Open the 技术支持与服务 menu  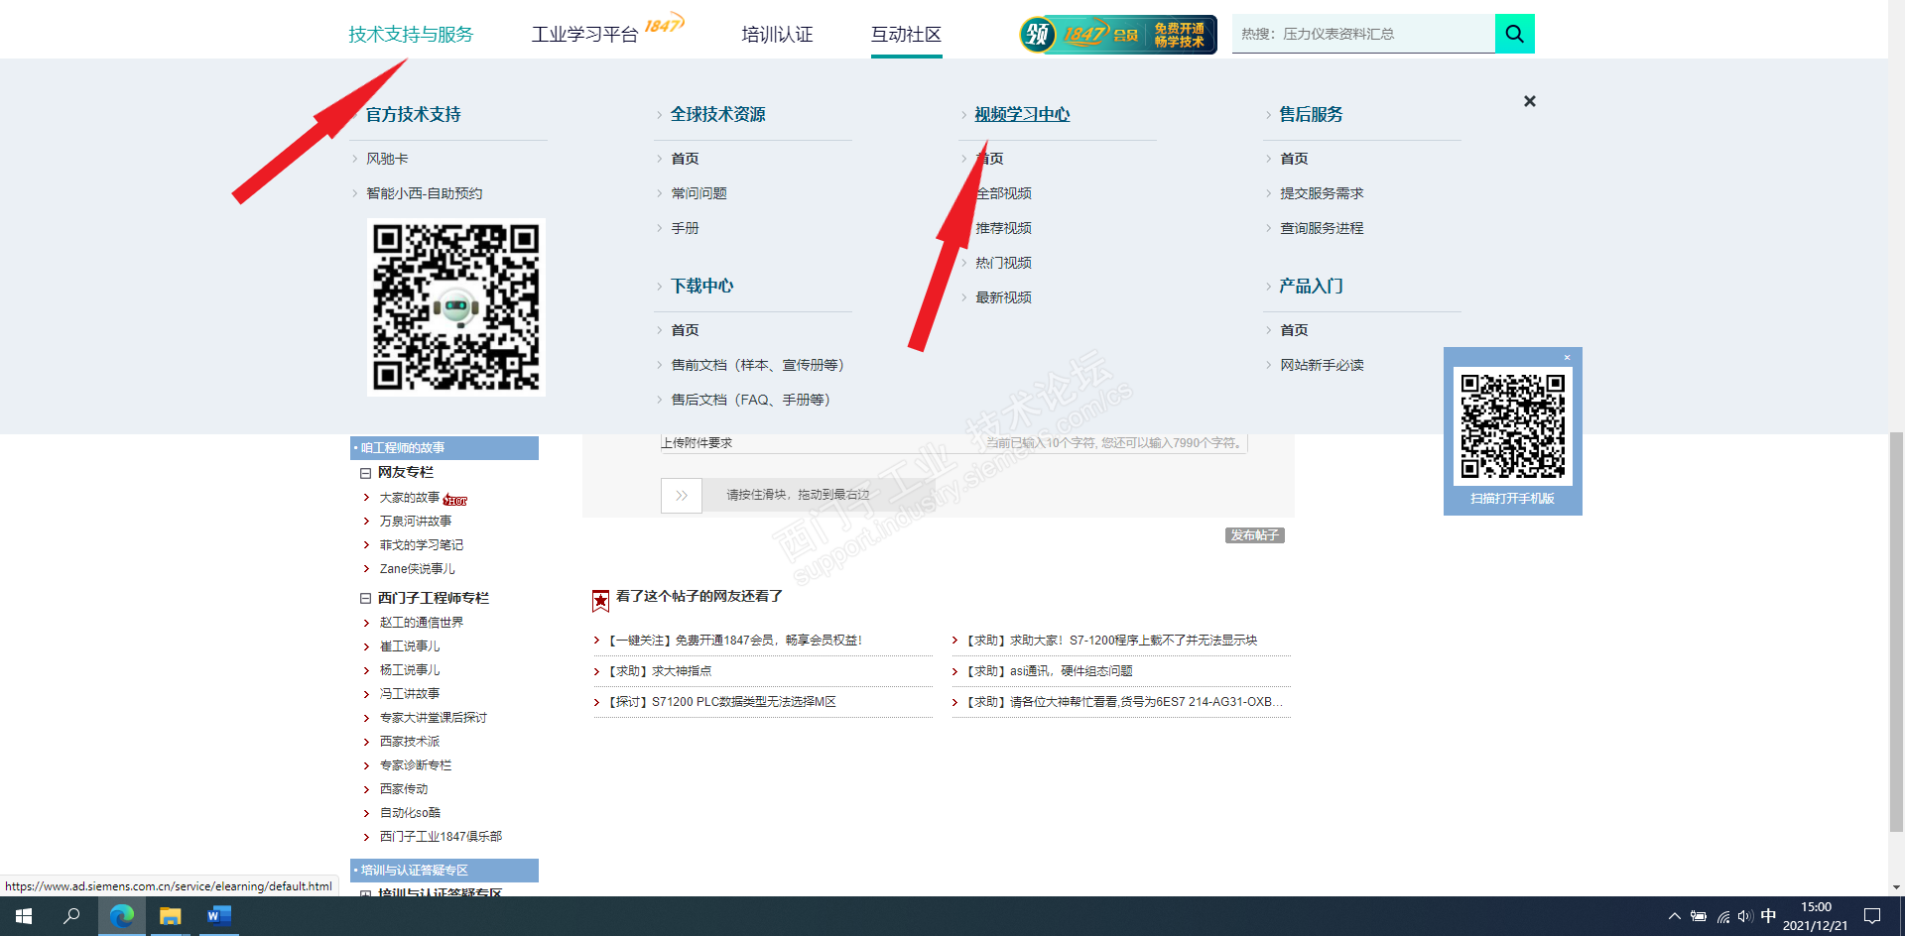pyautogui.click(x=411, y=35)
